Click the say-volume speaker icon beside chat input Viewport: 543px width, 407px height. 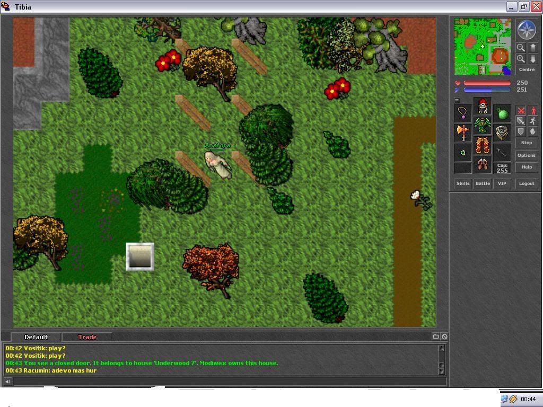[x=7, y=382]
